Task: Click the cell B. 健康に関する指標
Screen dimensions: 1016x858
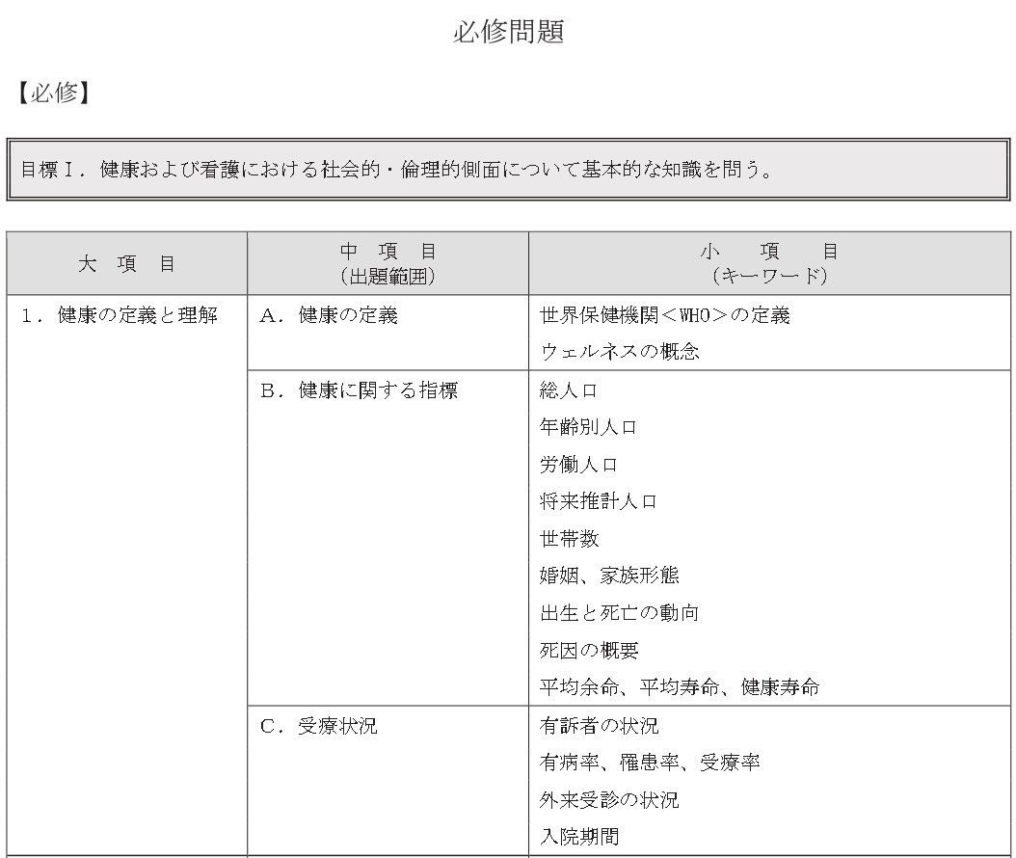Action: (359, 390)
